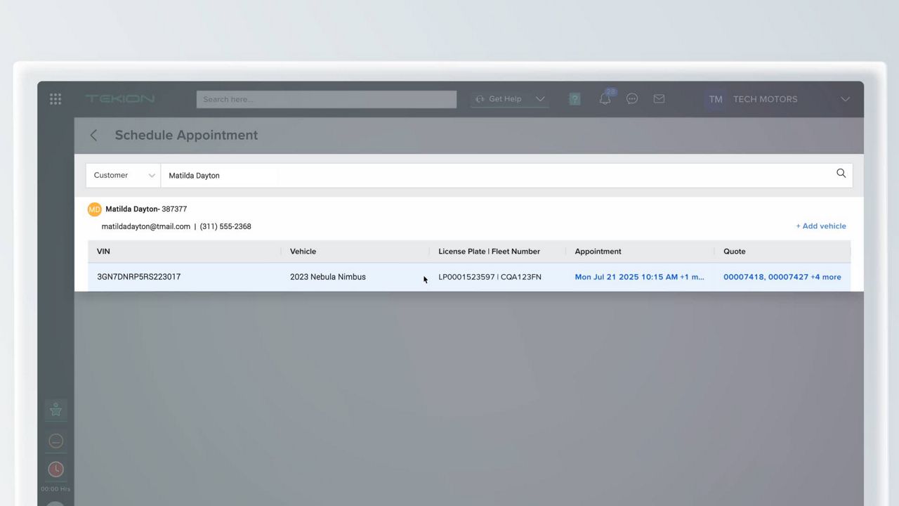Select the 2023 Nebula Nimbus vehicle row
The image size is (899, 506).
click(x=328, y=277)
